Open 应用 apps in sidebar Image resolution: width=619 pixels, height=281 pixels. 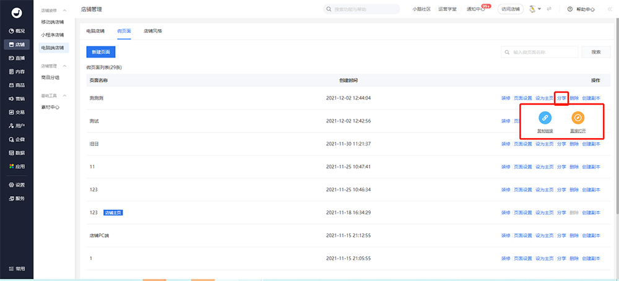click(x=17, y=166)
